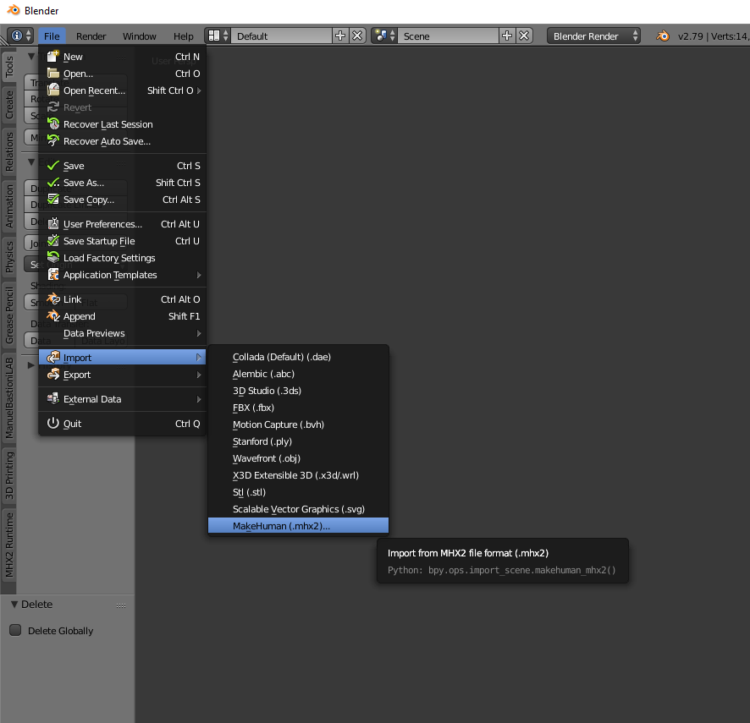This screenshot has height=723, width=750.
Task: Choose Stl (.stl) import
Action: [x=298, y=491]
